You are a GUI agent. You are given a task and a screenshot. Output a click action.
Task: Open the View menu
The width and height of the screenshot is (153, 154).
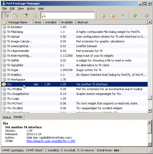click(21, 8)
